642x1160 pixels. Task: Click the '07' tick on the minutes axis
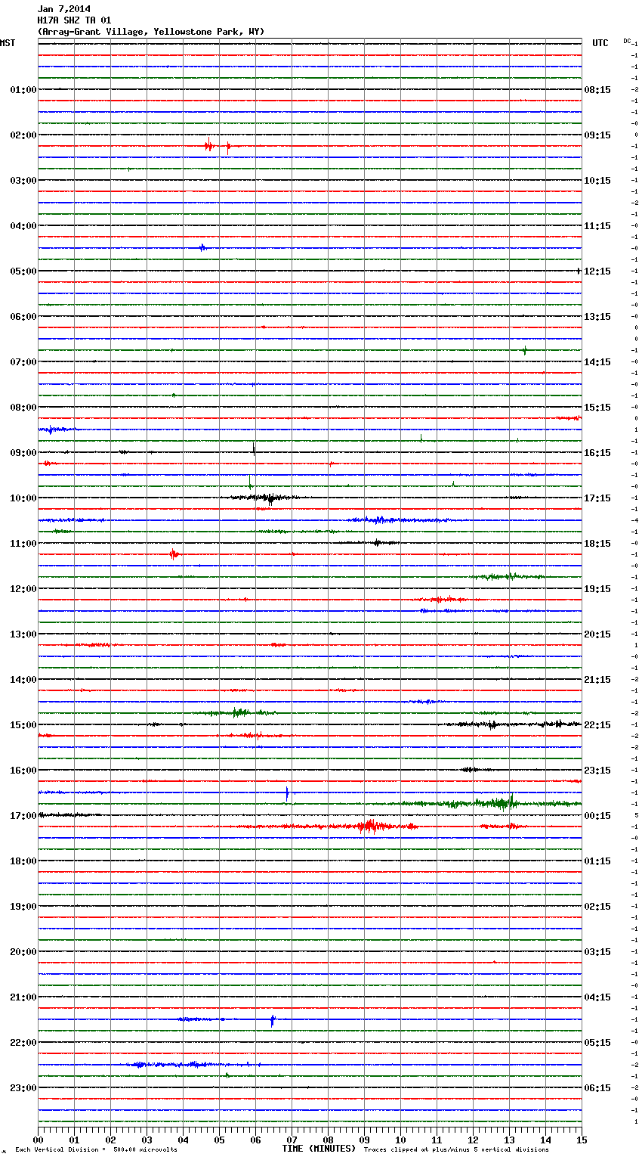pos(292,1140)
